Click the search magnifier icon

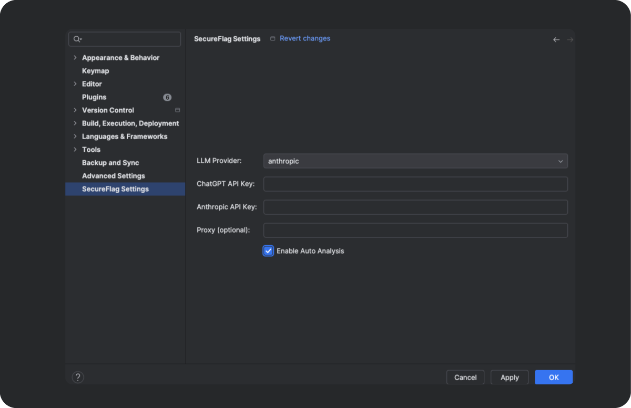point(77,39)
